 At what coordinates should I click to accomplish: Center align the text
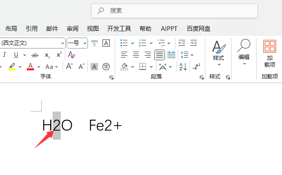coord(136,55)
